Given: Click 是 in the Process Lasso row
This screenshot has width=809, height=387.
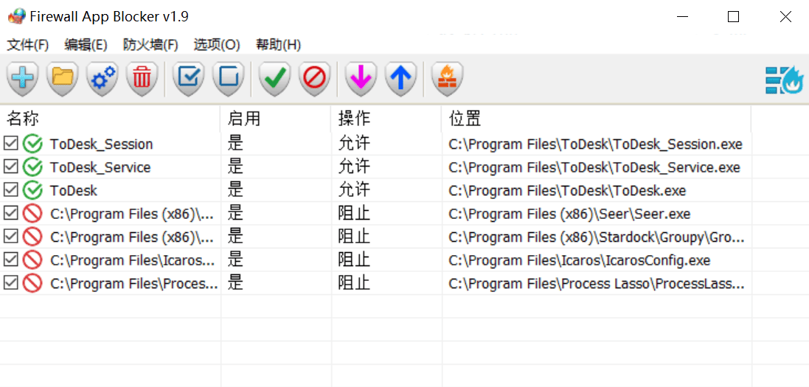Looking at the screenshot, I should point(235,283).
